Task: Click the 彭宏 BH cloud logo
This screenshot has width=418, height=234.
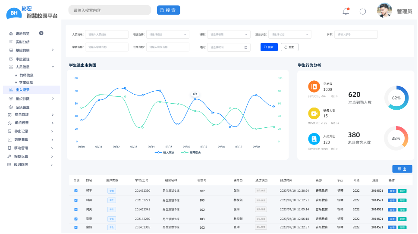Action: pyautogui.click(x=14, y=13)
